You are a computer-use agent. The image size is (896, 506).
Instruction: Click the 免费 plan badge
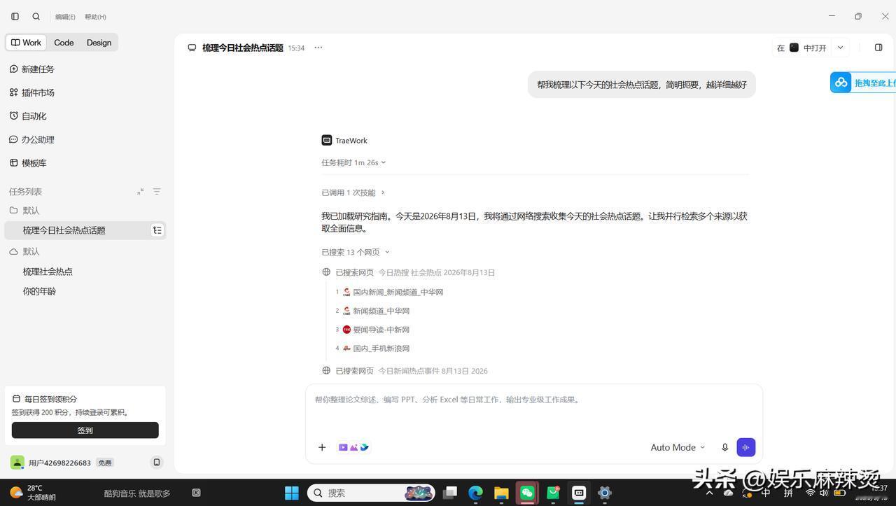coord(105,463)
